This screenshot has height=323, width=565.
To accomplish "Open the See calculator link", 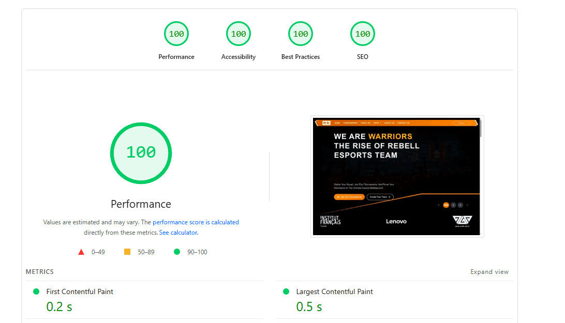I will coord(179,233).
